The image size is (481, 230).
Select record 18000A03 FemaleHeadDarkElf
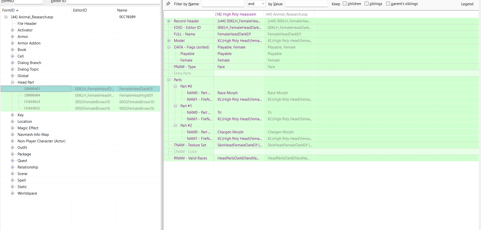(x=80, y=89)
